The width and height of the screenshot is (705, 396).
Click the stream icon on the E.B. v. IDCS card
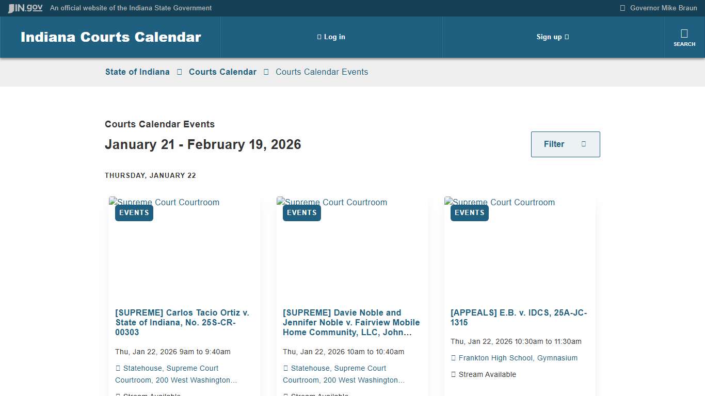[454, 374]
